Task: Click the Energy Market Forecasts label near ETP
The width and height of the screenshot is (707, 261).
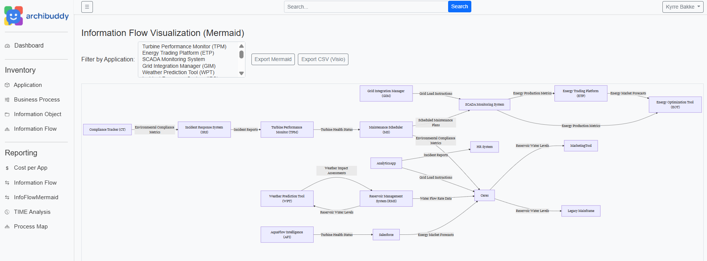Action: pyautogui.click(x=628, y=93)
